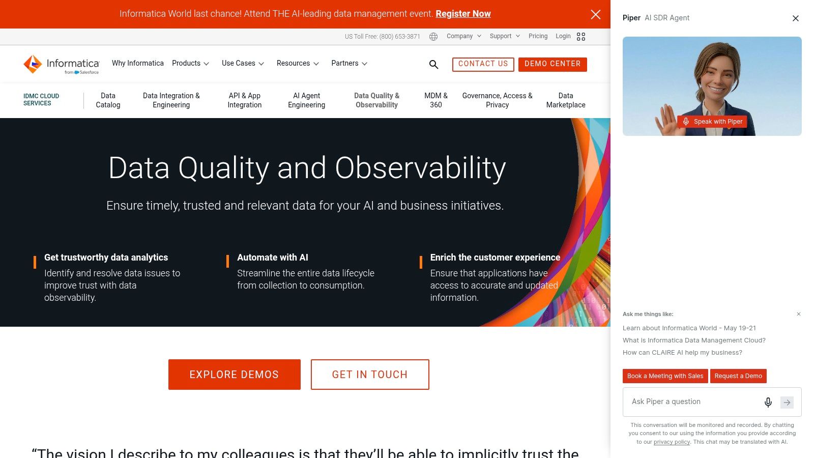Select 'What is Informatica Data Management Cloud?' suggestion
Image resolution: width=814 pixels, height=458 pixels.
(x=694, y=340)
